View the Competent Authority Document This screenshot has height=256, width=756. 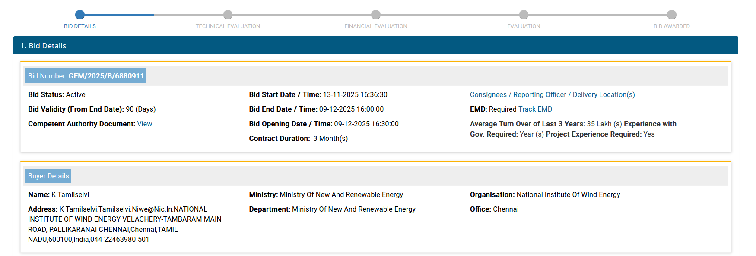click(144, 124)
